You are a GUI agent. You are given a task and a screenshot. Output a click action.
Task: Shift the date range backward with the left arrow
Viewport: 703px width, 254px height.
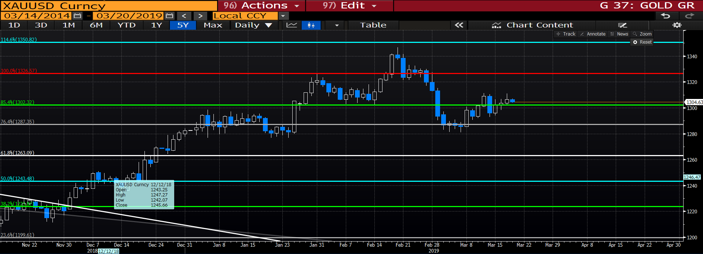point(184,16)
